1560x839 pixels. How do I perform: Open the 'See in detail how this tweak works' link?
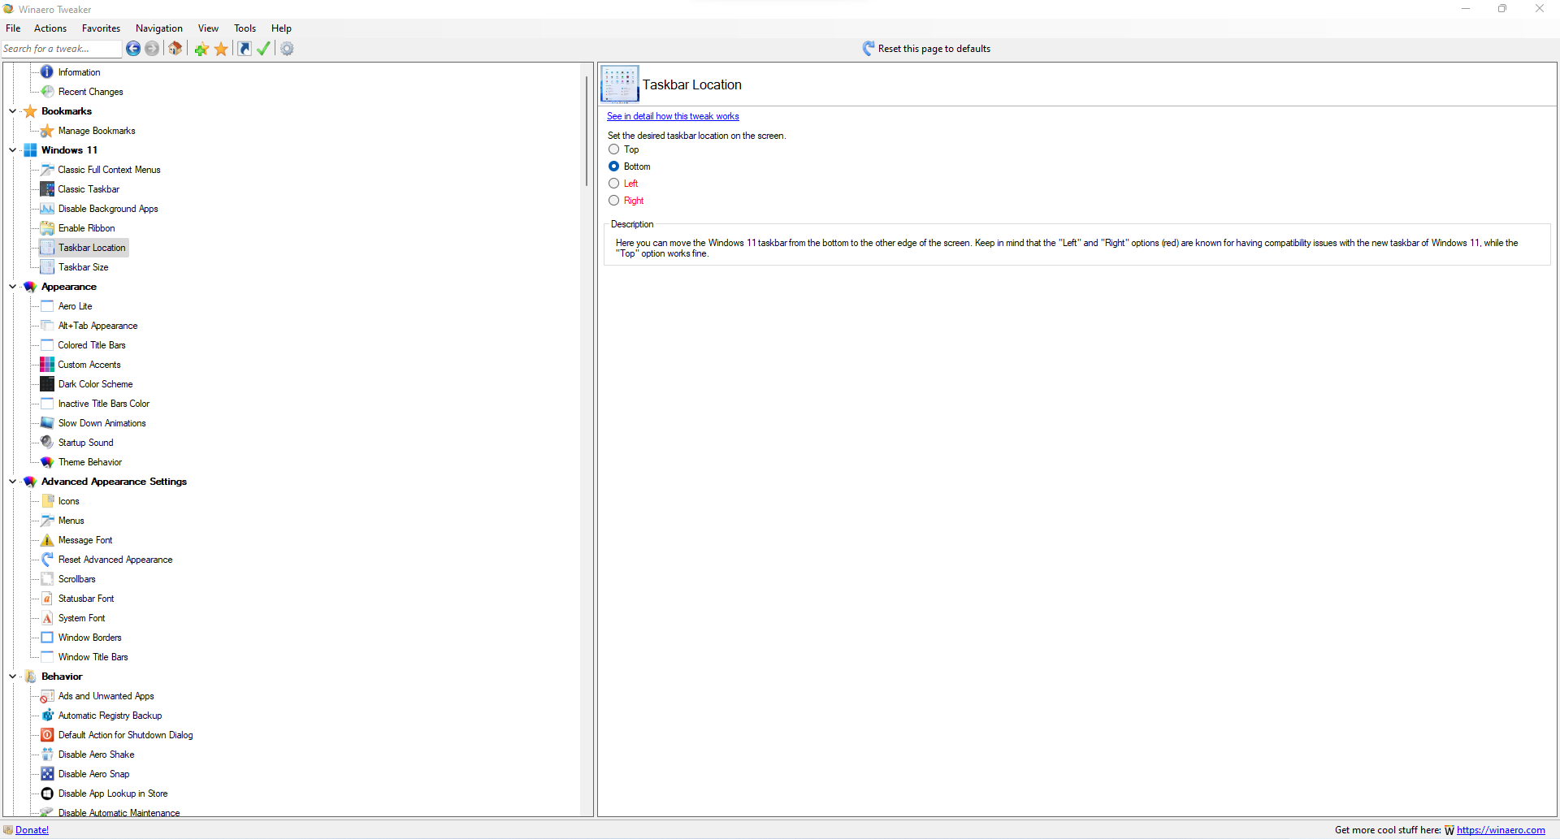(x=672, y=116)
